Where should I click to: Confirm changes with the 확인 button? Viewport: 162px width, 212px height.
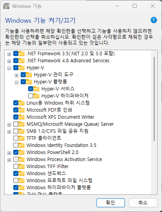click(x=110, y=203)
